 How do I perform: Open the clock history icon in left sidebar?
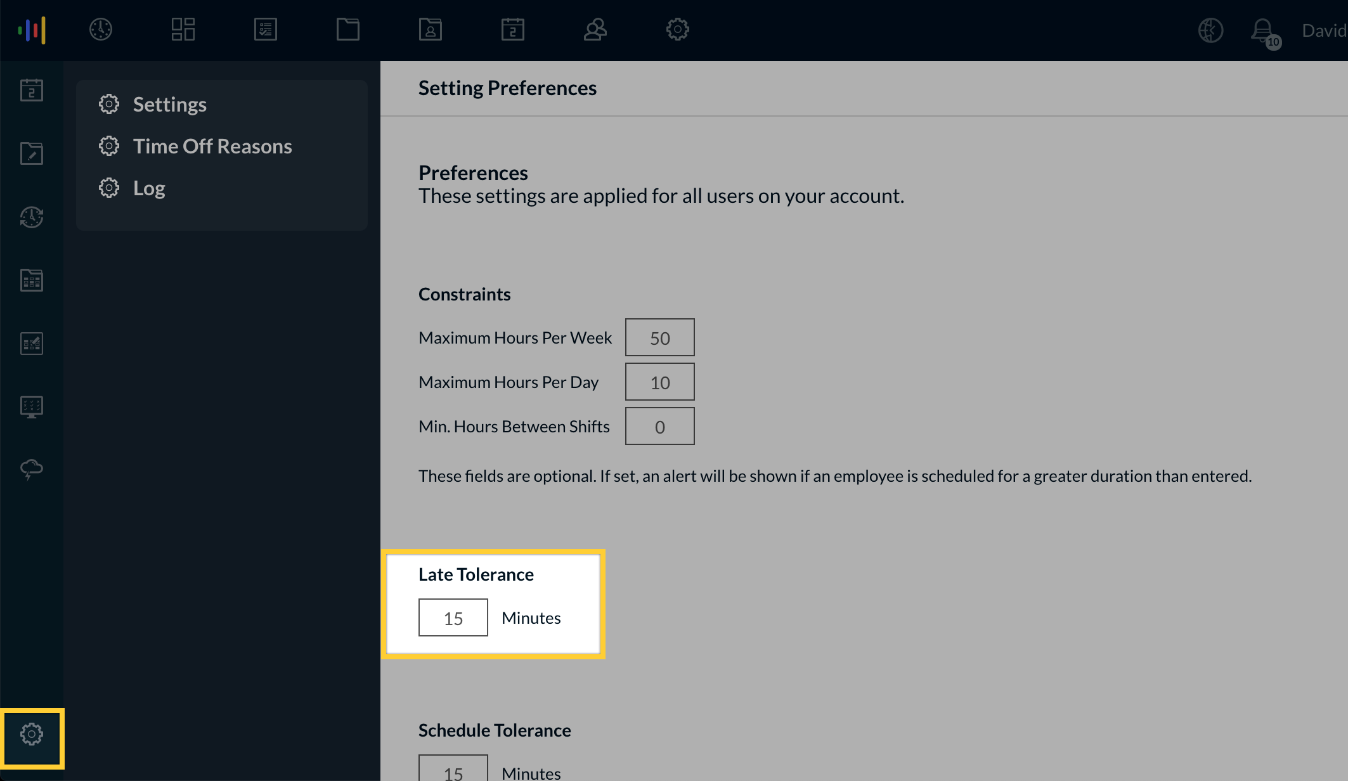pyautogui.click(x=32, y=217)
